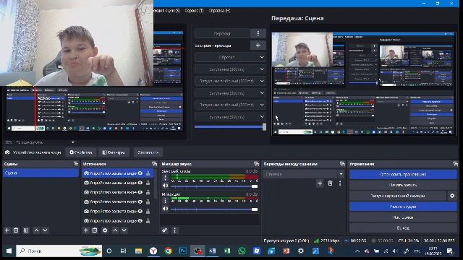This screenshot has height=260, width=463.
Task: Expand Обрезка quick transition dropdown in studio panel
Action: (x=230, y=57)
